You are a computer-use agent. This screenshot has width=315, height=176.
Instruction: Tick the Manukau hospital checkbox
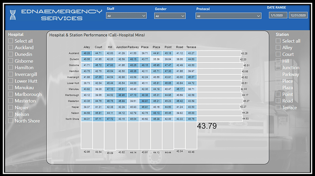[10, 88]
